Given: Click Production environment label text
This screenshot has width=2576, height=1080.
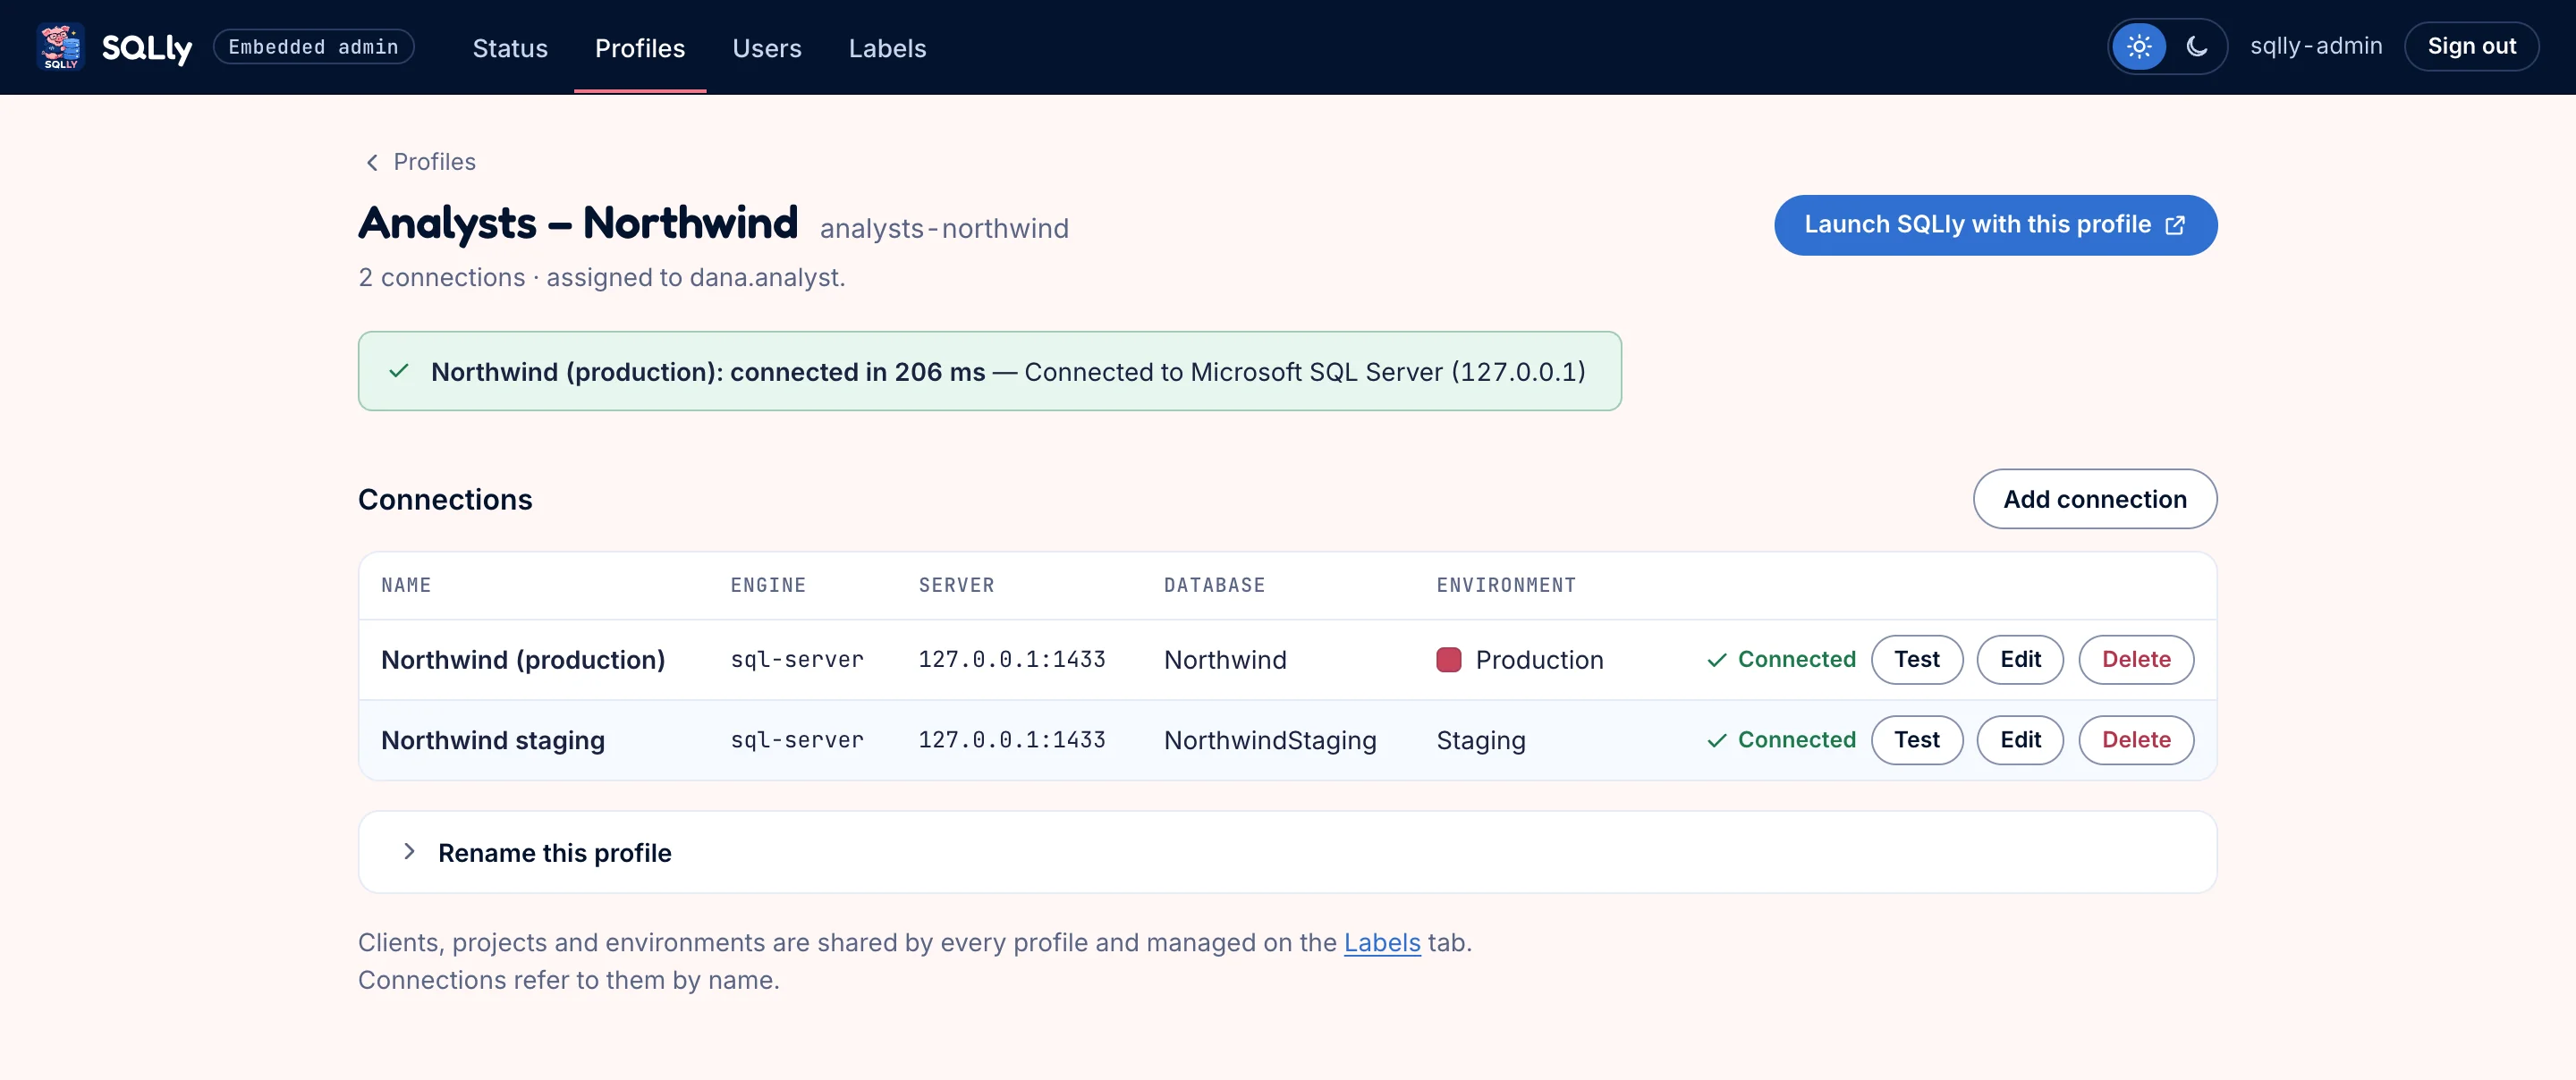Looking at the screenshot, I should 1539,660.
